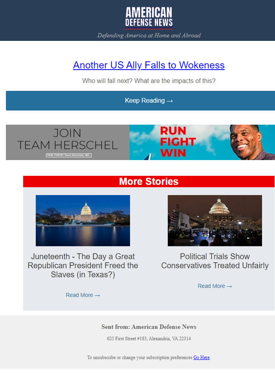This screenshot has height=376, width=275.
Task: Click the Run Fight Win ad image
Action: 178,142
